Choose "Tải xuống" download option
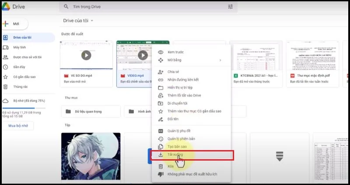This screenshot has height=185, width=350. coord(192,155)
